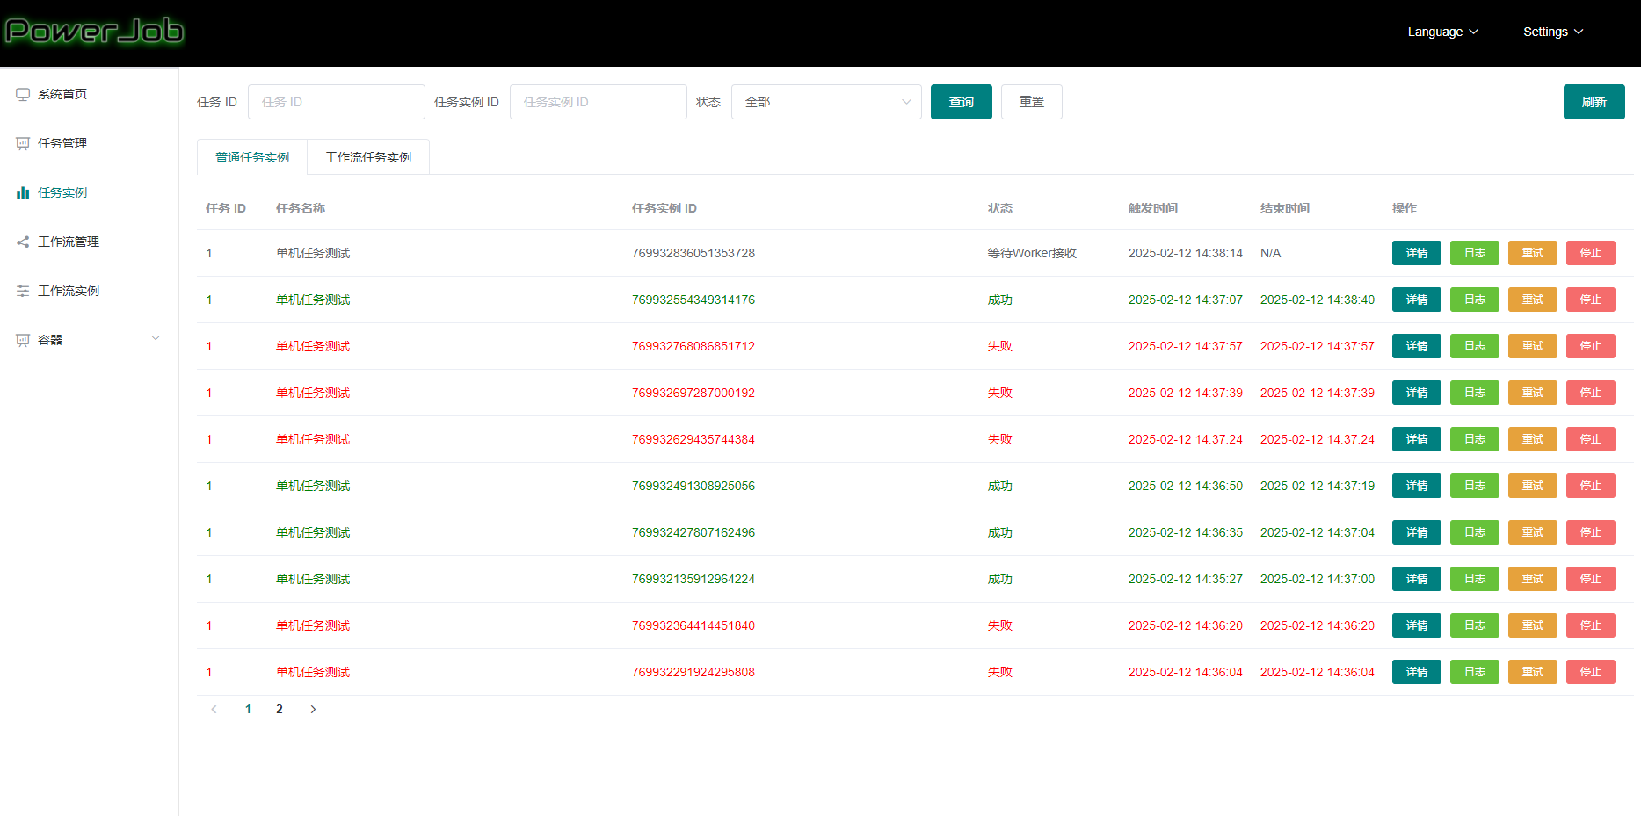Click the 查询 search button

961,103
